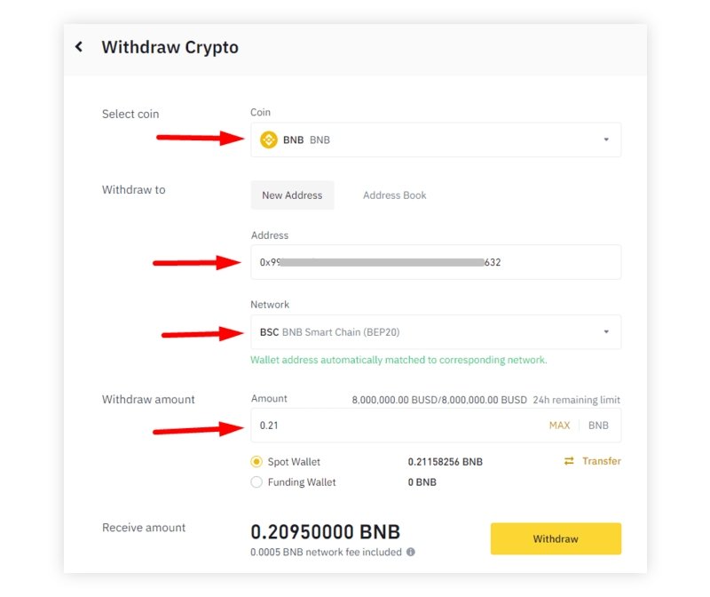Screen dimensions: 710x597
Task: Click the transfer swap arrows icon
Action: coord(569,461)
